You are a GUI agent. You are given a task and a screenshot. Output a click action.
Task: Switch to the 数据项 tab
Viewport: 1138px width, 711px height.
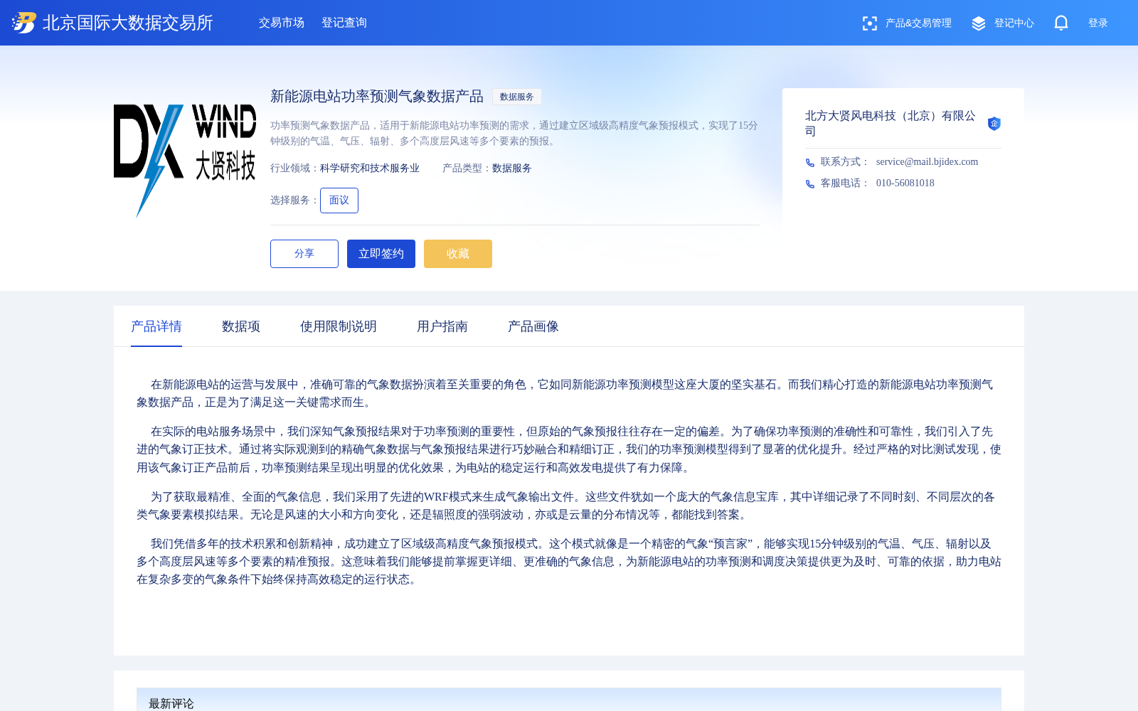point(241,326)
